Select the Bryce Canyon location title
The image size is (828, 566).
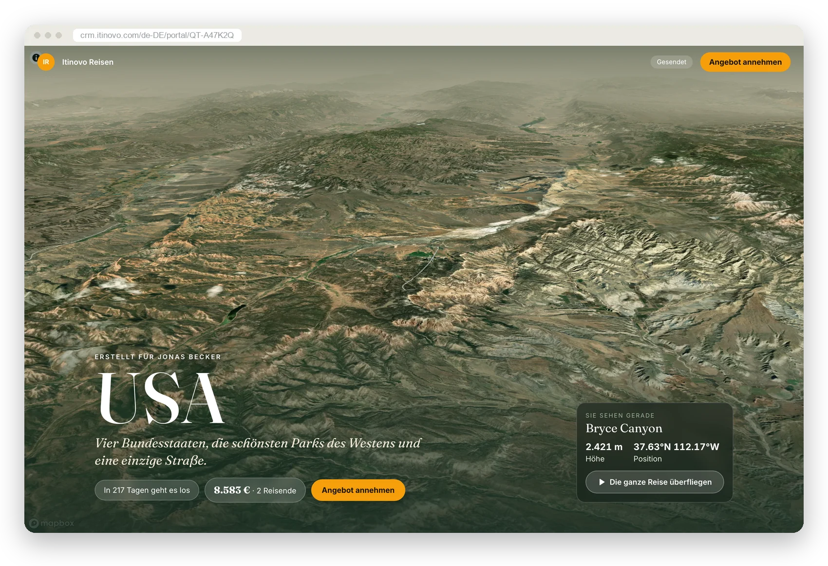pyautogui.click(x=624, y=429)
